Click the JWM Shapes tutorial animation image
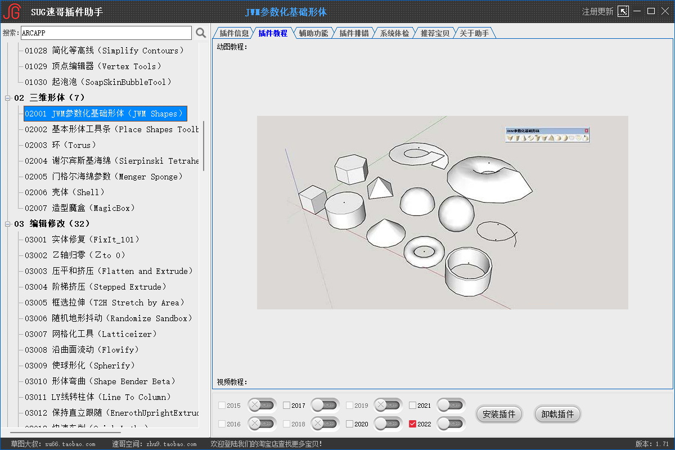675x450 pixels. coord(443,212)
